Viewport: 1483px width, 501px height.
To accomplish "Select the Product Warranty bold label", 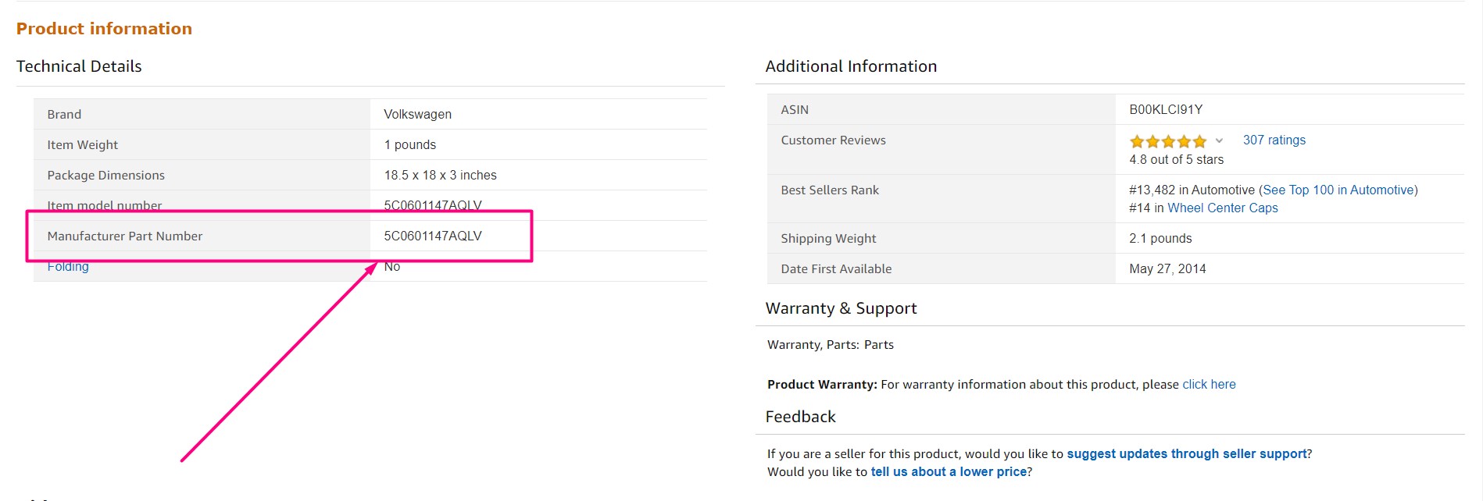I will pos(822,385).
